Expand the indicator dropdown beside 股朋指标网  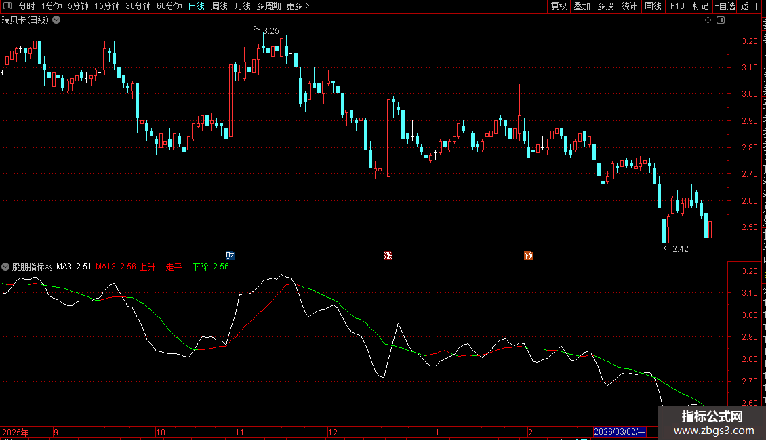(x=5, y=267)
